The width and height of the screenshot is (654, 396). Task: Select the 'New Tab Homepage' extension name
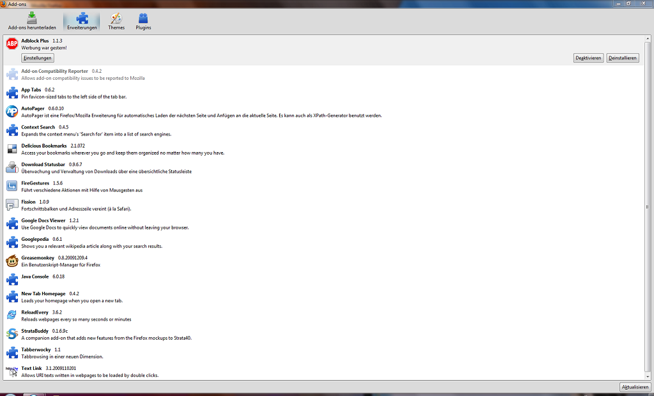coord(43,294)
